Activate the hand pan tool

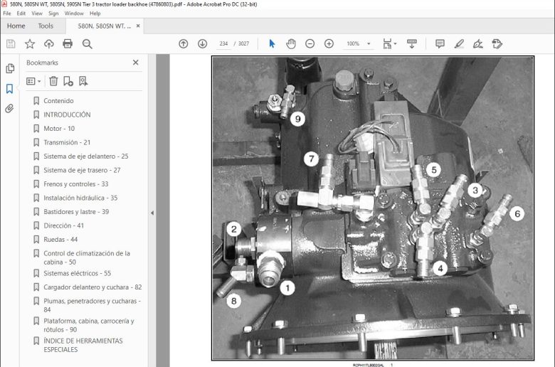point(291,44)
